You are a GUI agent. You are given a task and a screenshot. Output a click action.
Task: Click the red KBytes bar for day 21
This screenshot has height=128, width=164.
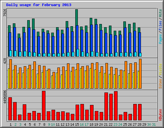pos(106,106)
